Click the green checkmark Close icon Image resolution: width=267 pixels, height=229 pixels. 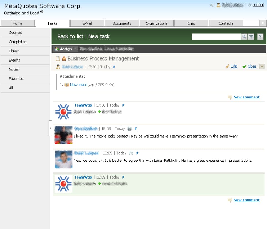pos(244,66)
